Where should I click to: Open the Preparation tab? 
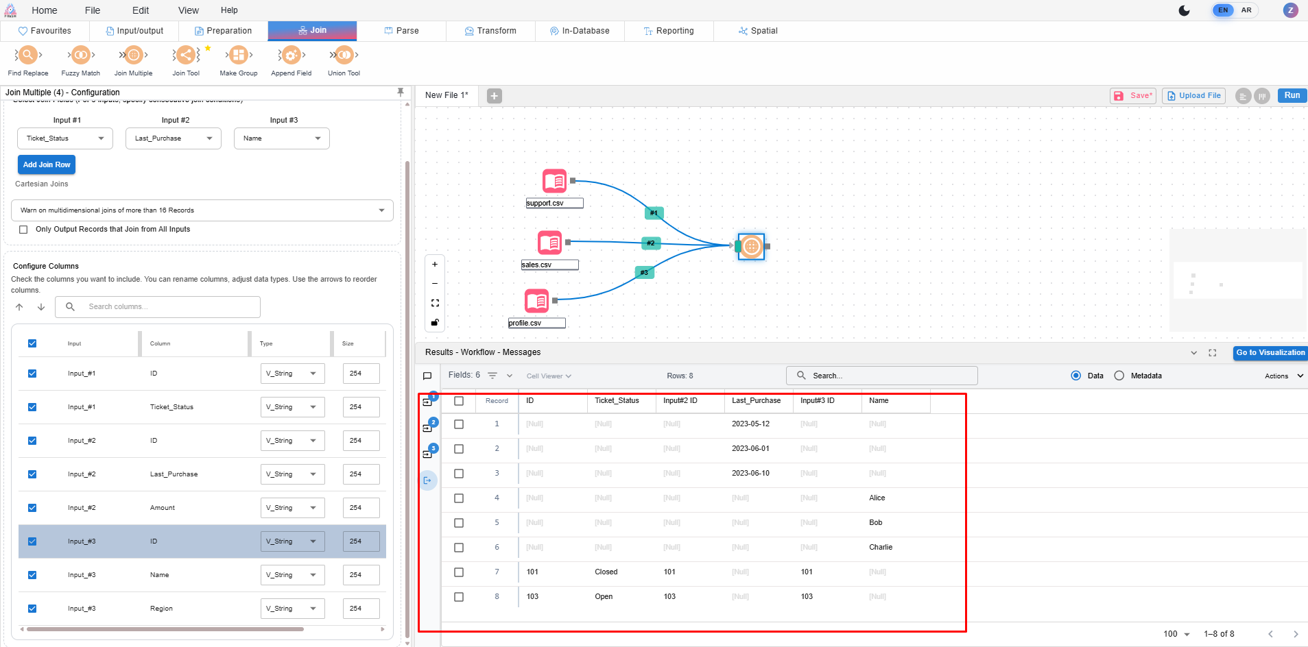pos(223,31)
